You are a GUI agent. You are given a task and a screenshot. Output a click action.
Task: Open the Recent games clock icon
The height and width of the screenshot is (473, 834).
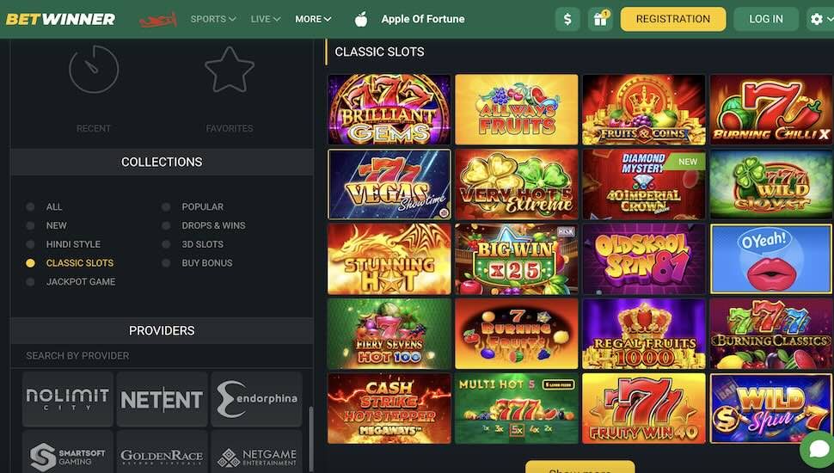pos(94,69)
